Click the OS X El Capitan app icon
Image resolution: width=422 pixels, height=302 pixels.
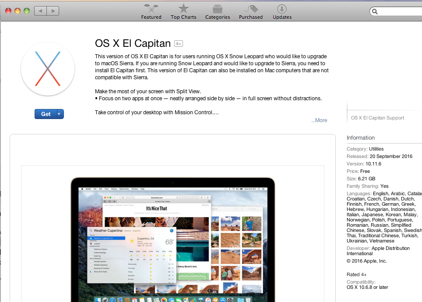pos(48,69)
